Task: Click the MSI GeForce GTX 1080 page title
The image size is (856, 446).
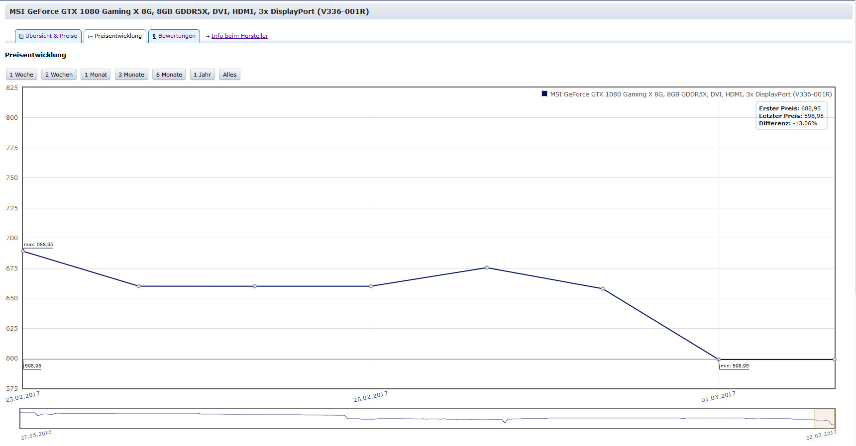Action: 189,11
